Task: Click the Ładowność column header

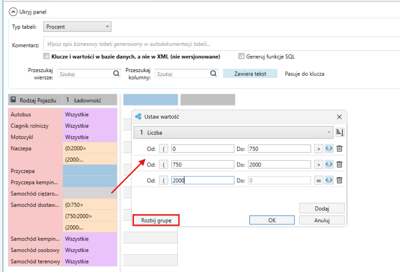Action: click(x=90, y=100)
